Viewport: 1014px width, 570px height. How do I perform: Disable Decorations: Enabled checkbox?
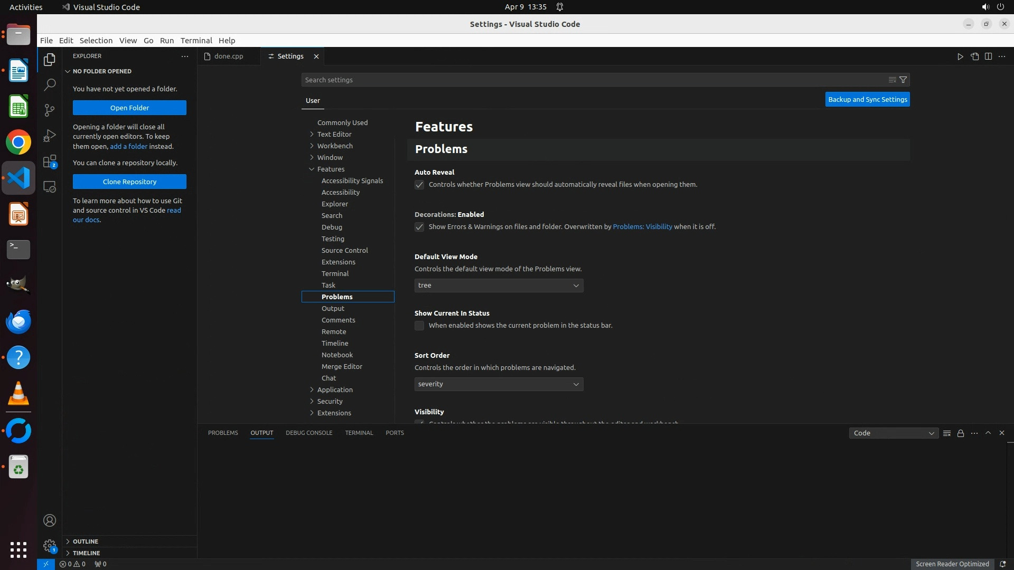click(x=419, y=227)
